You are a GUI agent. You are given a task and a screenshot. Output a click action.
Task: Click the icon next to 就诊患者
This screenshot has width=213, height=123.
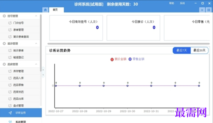coord(10,50)
